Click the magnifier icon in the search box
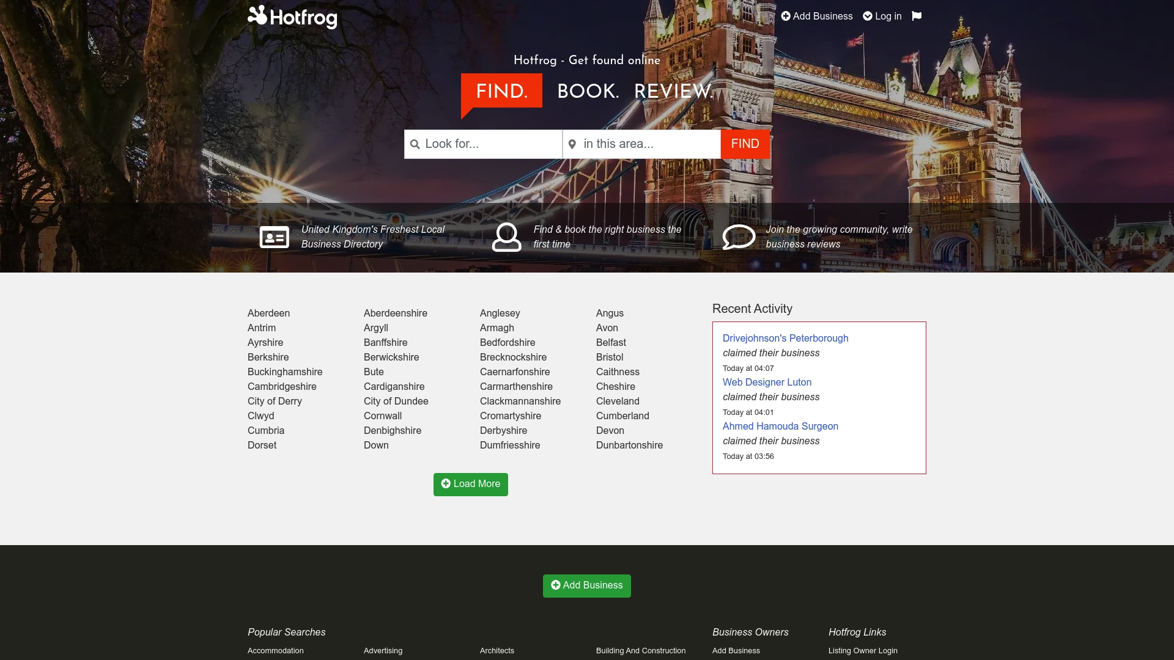 (x=415, y=144)
